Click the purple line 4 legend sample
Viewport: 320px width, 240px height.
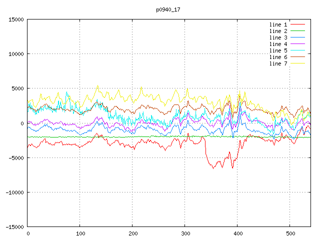pos(298,44)
